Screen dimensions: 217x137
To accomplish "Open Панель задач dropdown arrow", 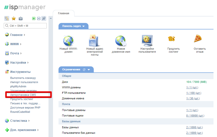I will pyautogui.click(x=83, y=26).
